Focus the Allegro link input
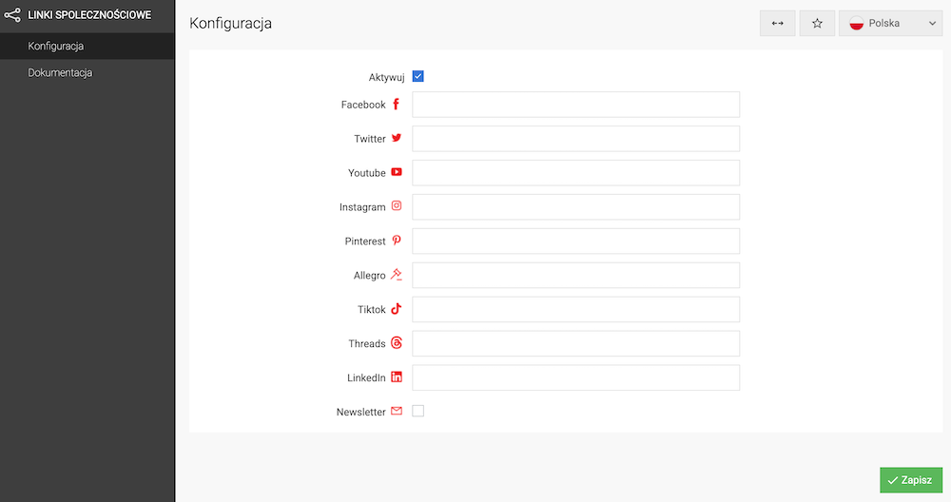951x502 pixels. click(575, 276)
